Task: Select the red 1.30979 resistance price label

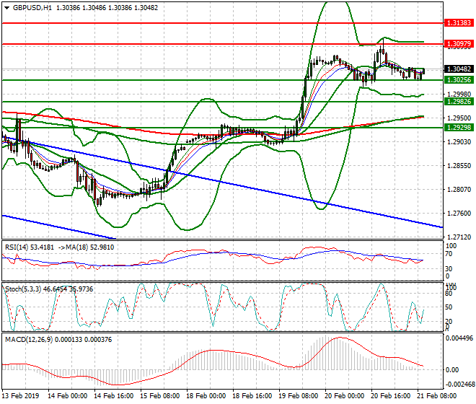Action: point(459,44)
